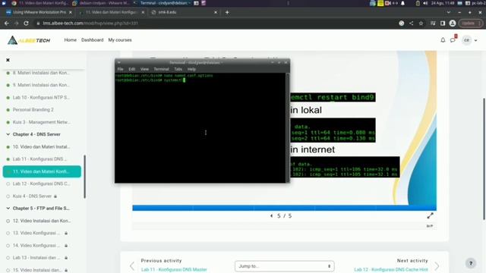Open 14. Video Konfigurasi locked item
Image resolution: width=486 pixels, height=273 pixels.
tap(36, 246)
